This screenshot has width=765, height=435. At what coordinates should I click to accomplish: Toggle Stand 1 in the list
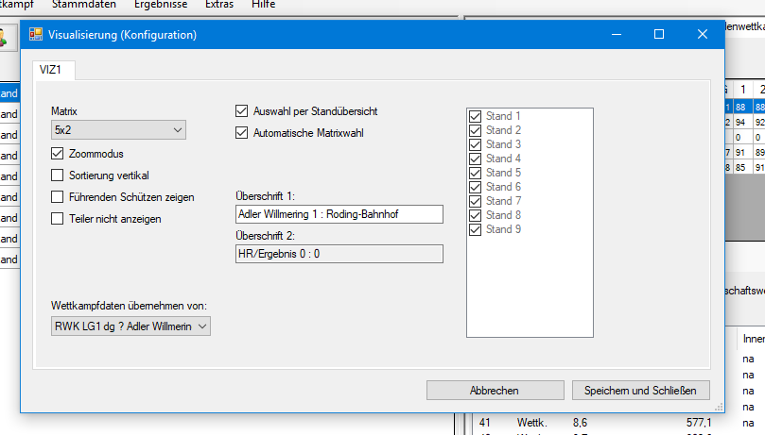coord(475,116)
